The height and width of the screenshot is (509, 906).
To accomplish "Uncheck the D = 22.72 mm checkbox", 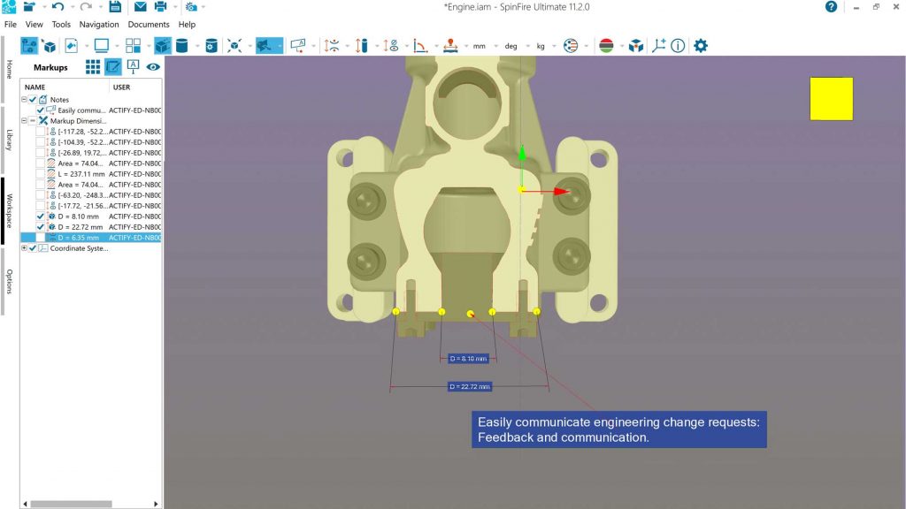I will pos(41,227).
